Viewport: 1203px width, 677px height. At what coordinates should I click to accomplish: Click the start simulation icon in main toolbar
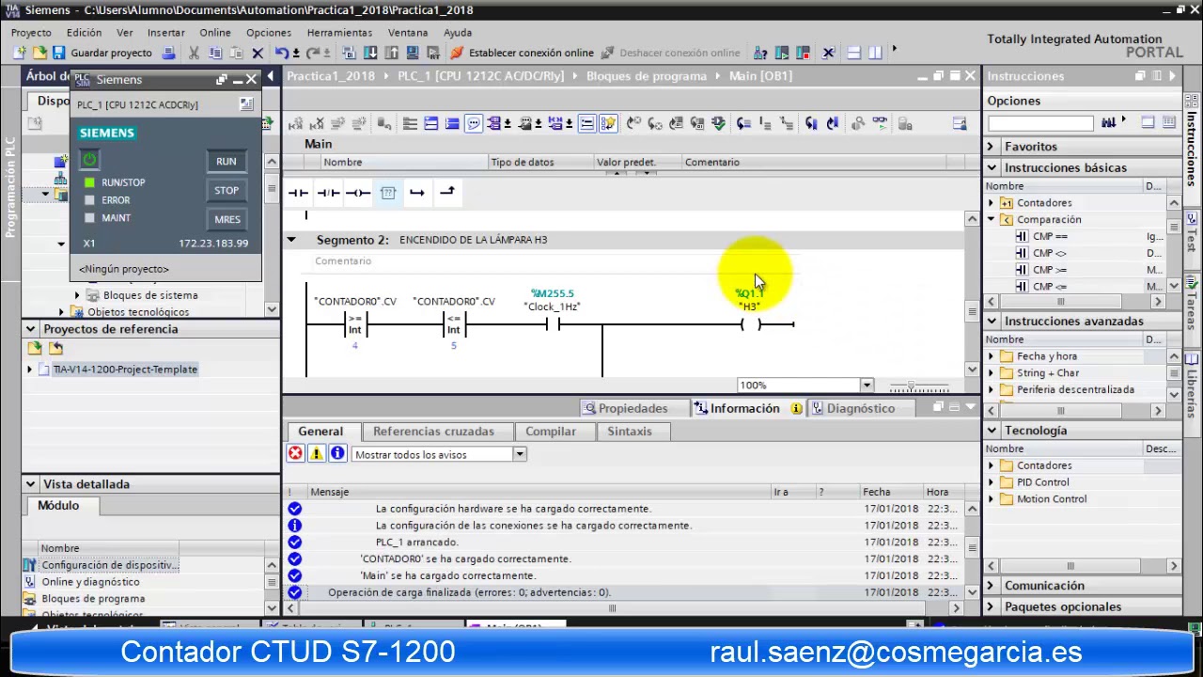point(413,53)
